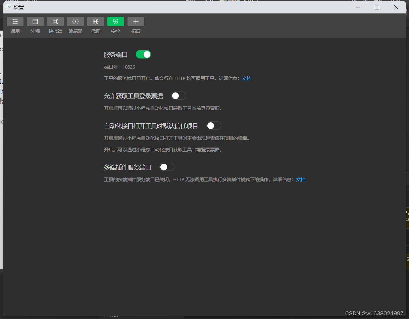Open the 通用 settings section
Image resolution: width=409 pixels, height=319 pixels.
pyautogui.click(x=15, y=21)
